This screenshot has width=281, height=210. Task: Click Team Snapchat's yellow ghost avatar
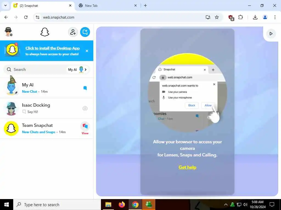pyautogui.click(x=11, y=129)
